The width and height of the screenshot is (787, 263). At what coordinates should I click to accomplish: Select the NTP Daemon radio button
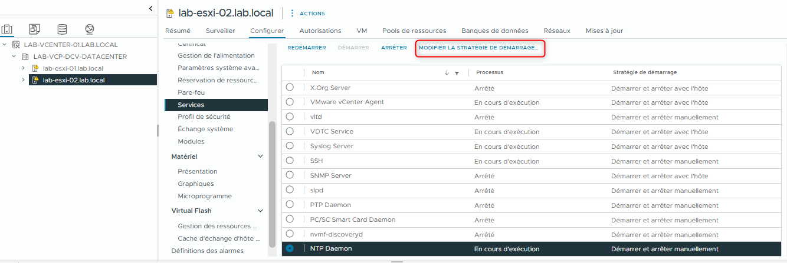pyautogui.click(x=290, y=249)
